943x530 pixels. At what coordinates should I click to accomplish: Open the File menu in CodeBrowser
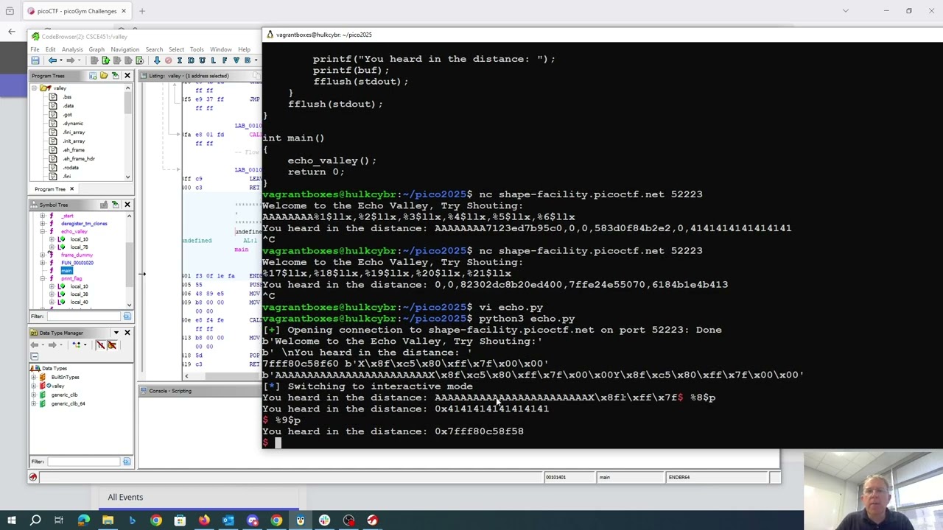tap(35, 49)
